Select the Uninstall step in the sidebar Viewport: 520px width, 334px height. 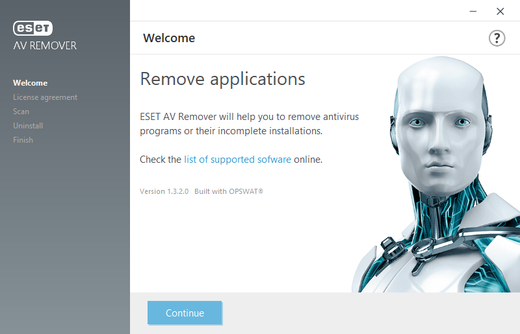28,126
